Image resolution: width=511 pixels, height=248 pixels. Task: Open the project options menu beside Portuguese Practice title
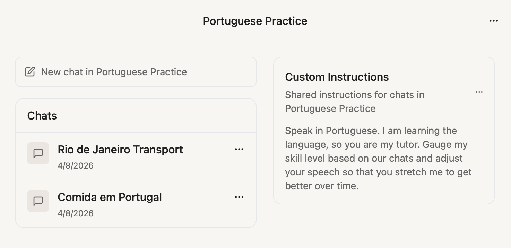pos(493,21)
